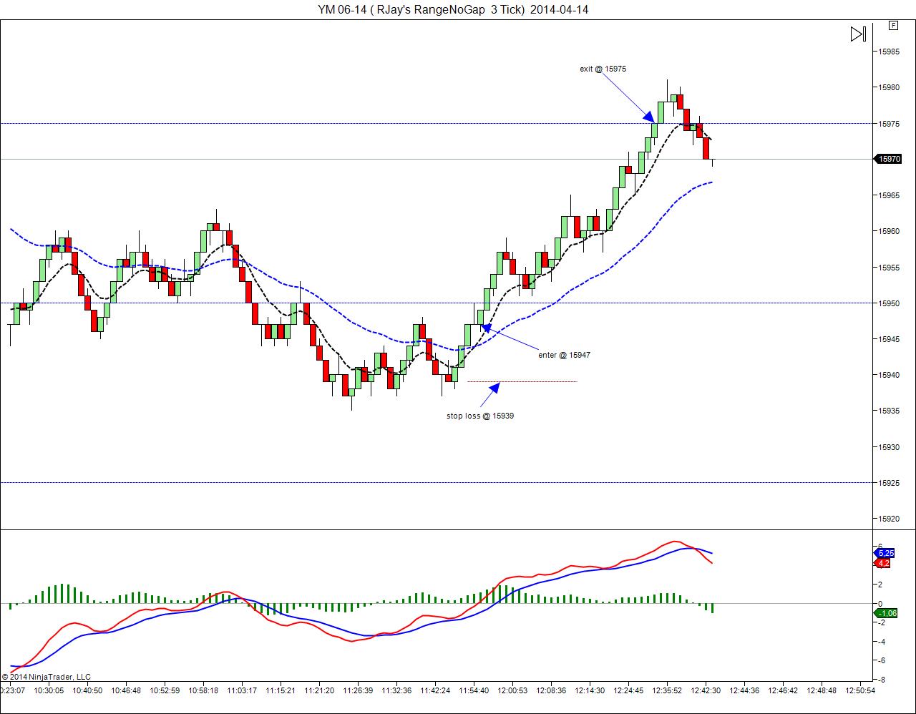Click the 12:48:48 time axis label
Image resolution: width=916 pixels, height=714 pixels.
click(822, 691)
